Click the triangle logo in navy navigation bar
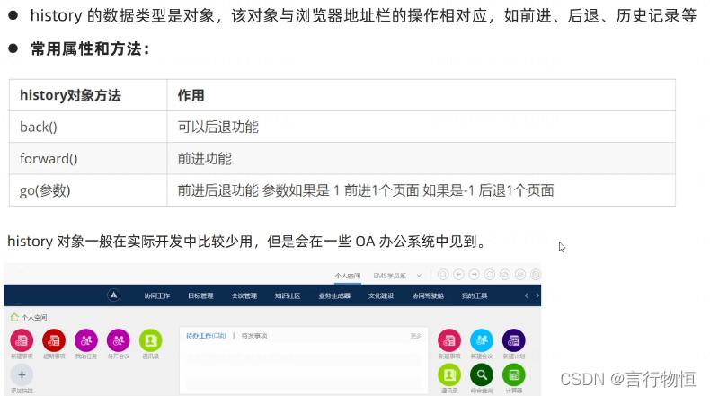The image size is (710, 396). coord(113,295)
